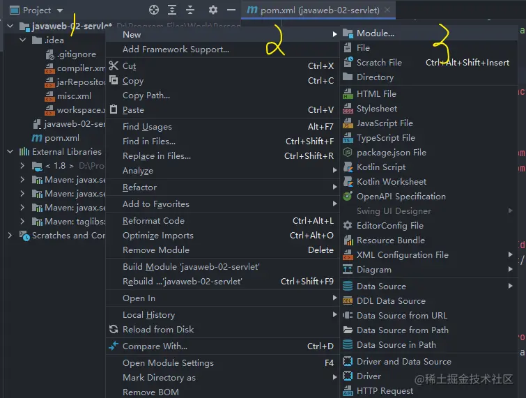This screenshot has height=398, width=526.
Task: Click the Cut scissors icon
Action: pyautogui.click(x=114, y=66)
